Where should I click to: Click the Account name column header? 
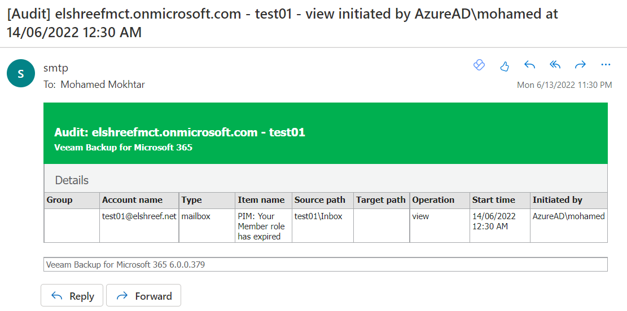pyautogui.click(x=133, y=200)
